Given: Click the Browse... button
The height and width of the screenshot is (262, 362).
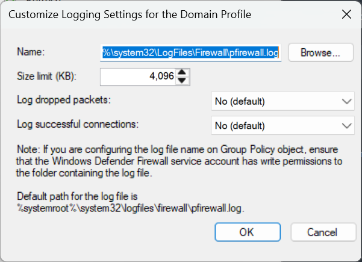Looking at the screenshot, I should (320, 52).
